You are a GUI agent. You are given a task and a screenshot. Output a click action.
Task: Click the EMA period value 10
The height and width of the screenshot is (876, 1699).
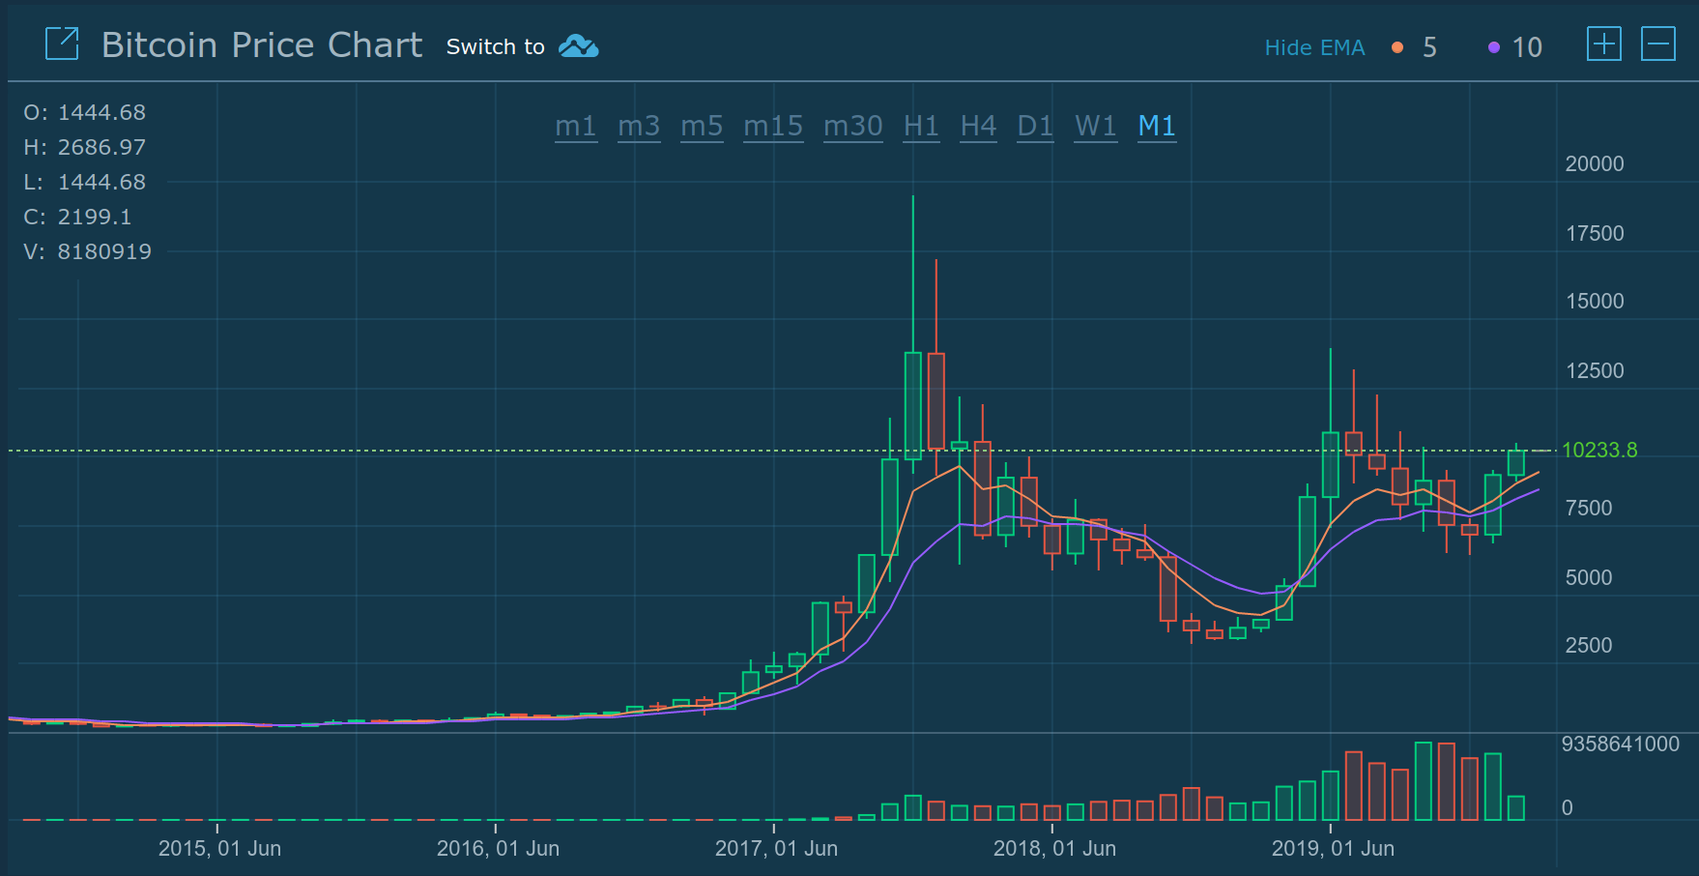(x=1527, y=47)
